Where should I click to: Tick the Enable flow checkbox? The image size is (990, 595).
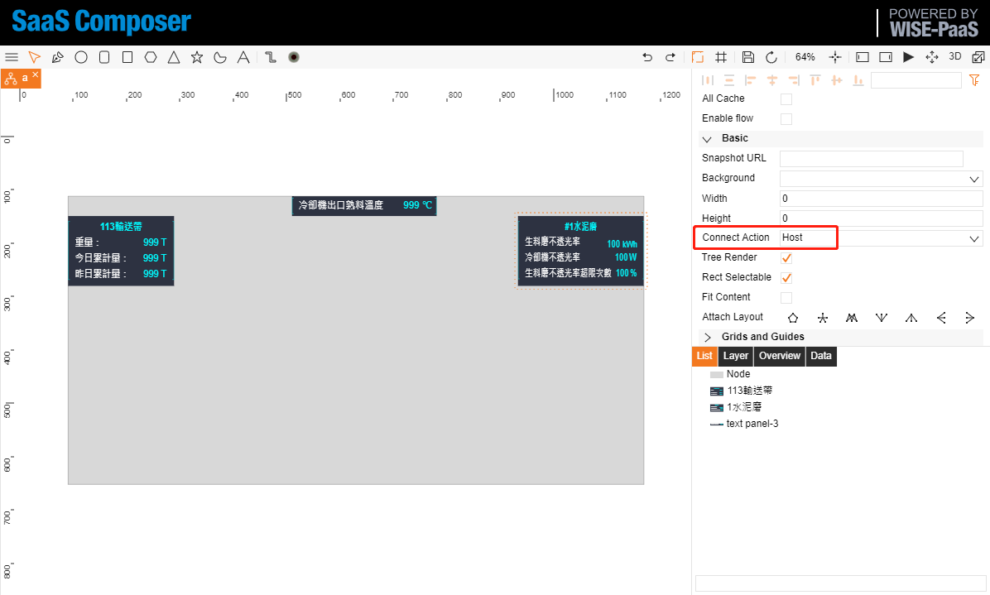[x=786, y=118]
